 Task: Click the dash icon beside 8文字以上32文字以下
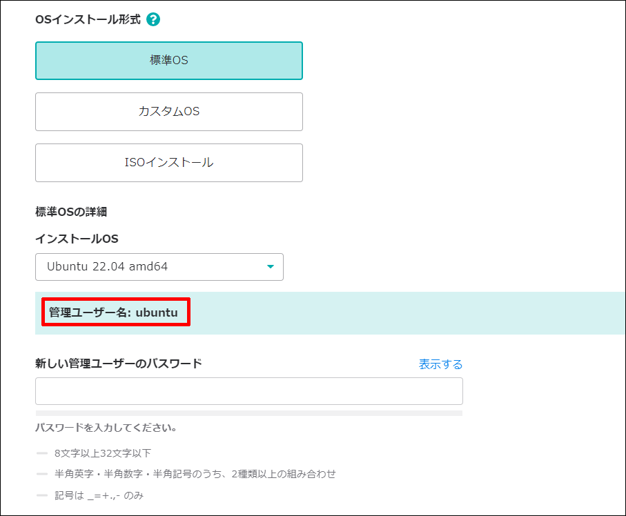pyautogui.click(x=42, y=453)
